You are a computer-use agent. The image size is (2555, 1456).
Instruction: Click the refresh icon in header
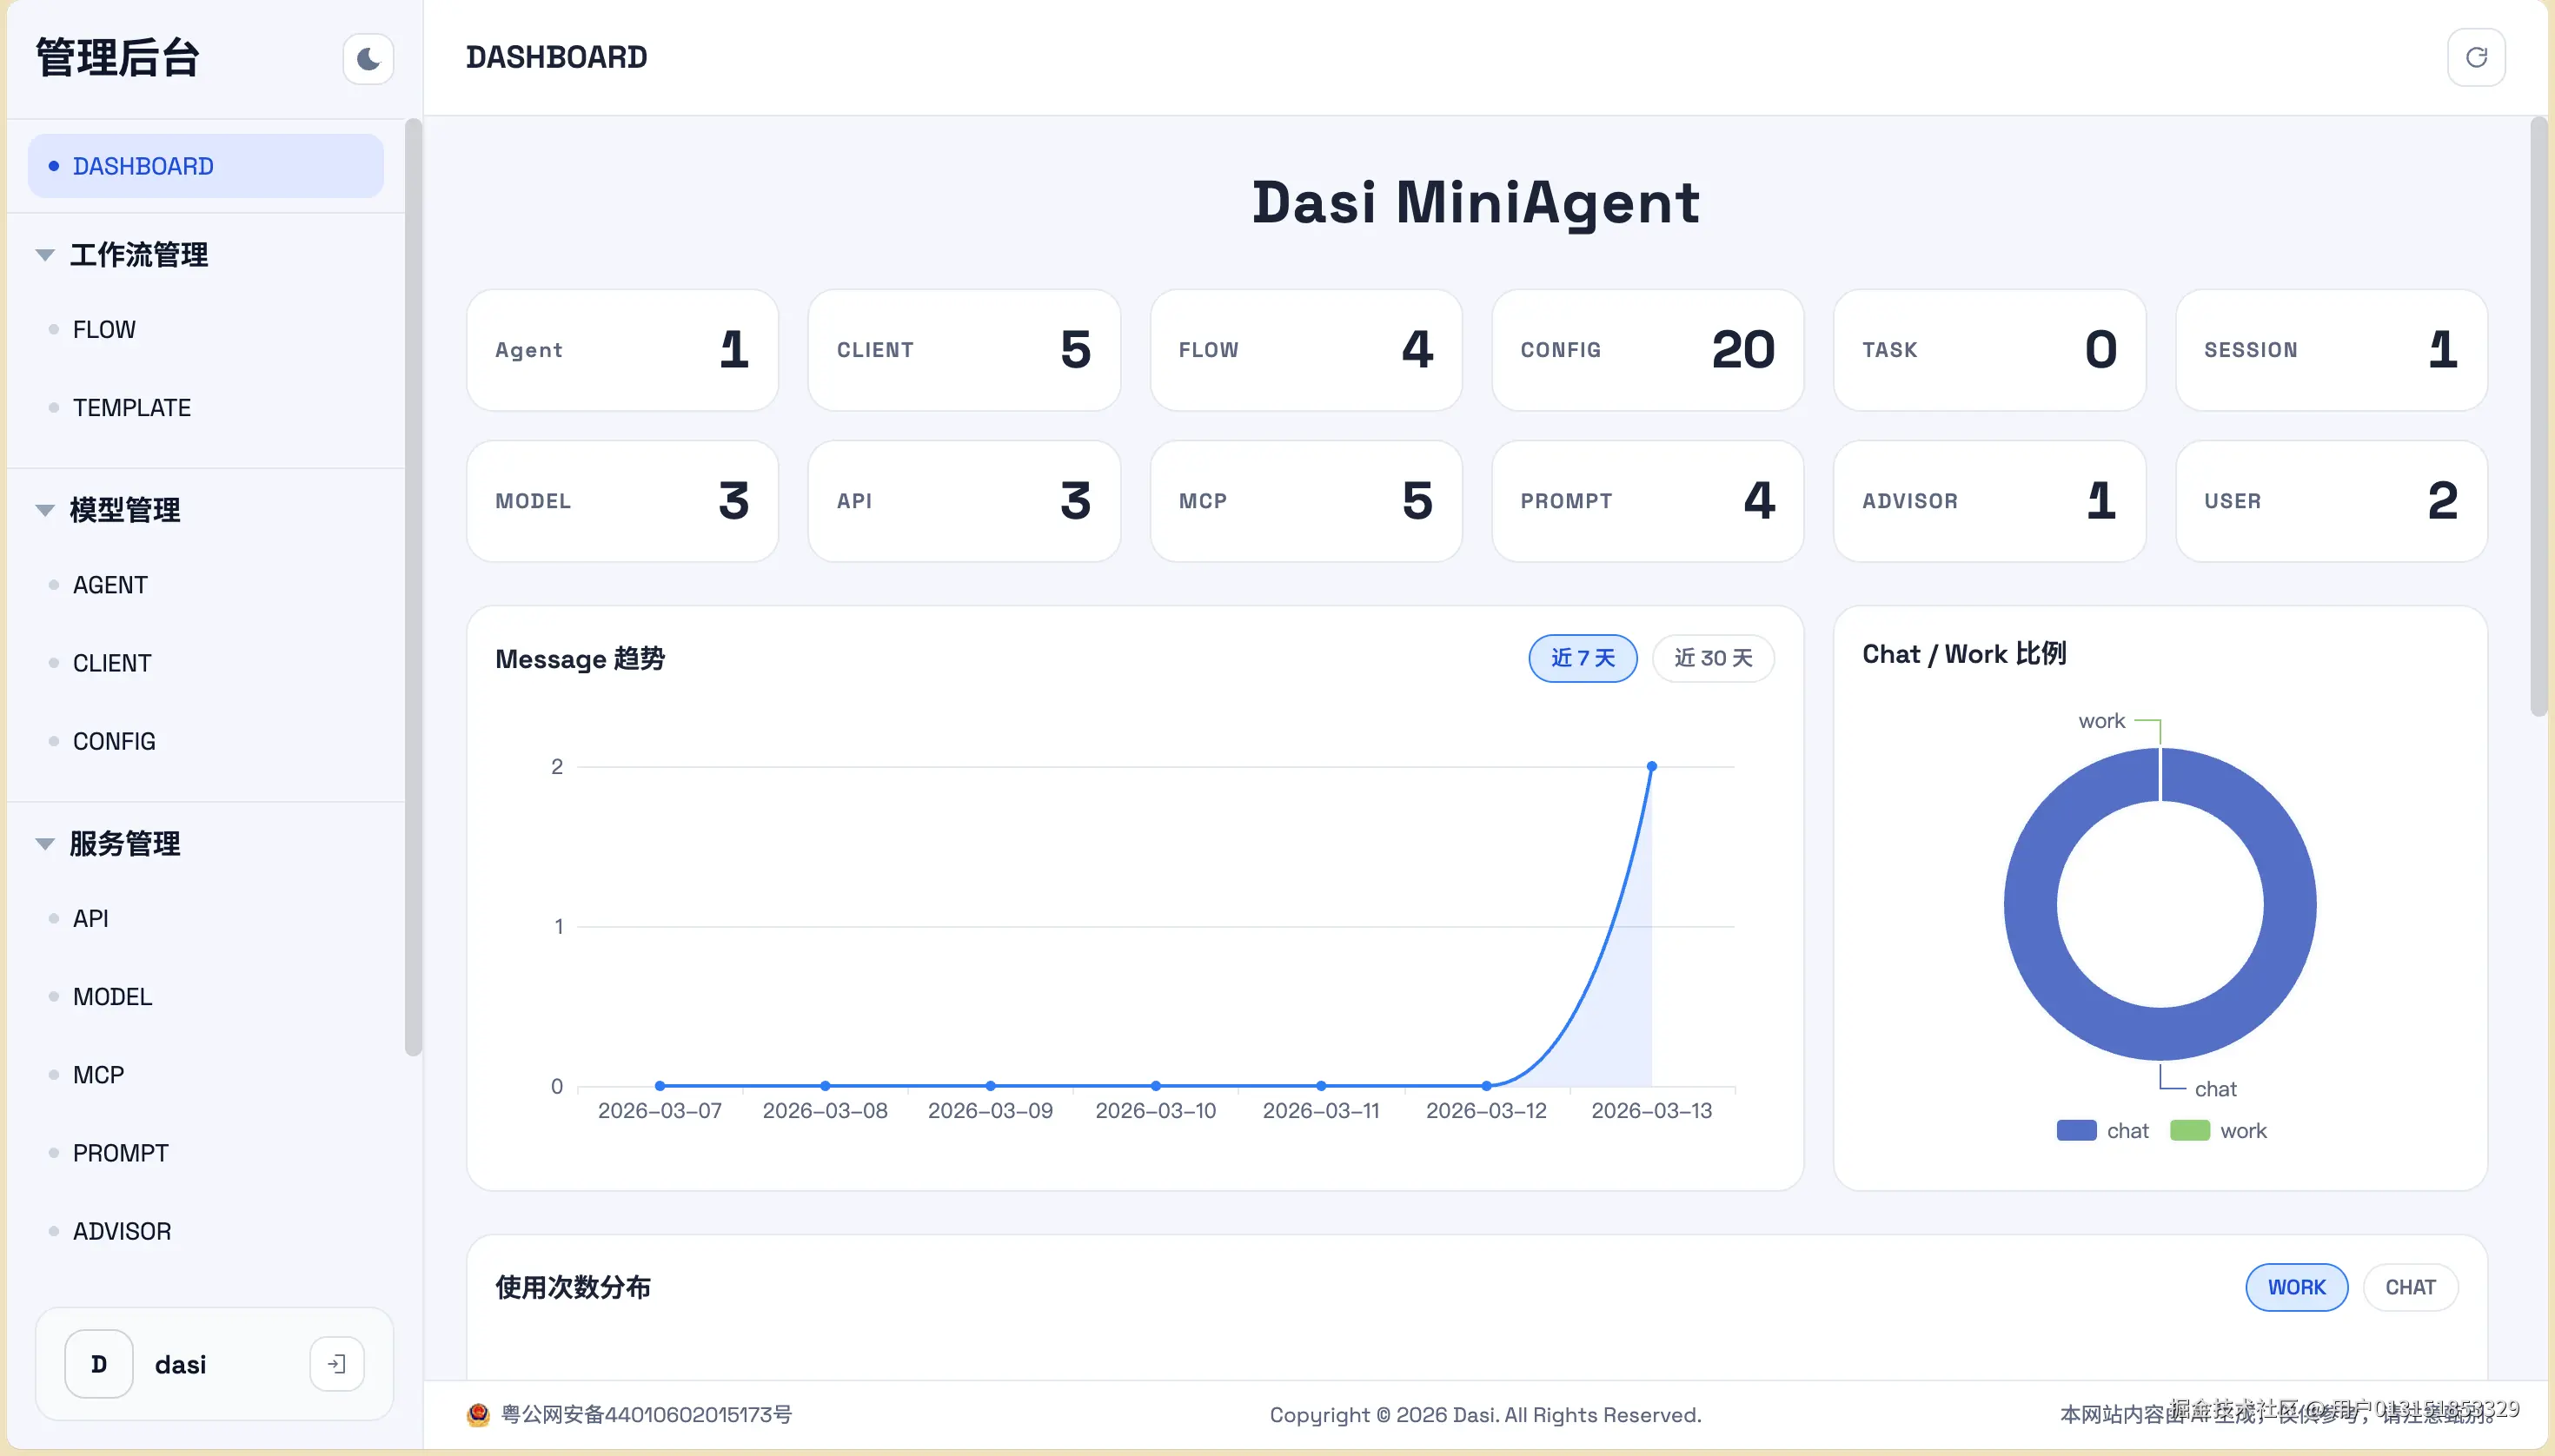pyautogui.click(x=2476, y=58)
